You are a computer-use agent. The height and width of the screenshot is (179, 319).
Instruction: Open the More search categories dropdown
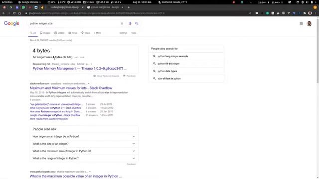click(x=98, y=33)
